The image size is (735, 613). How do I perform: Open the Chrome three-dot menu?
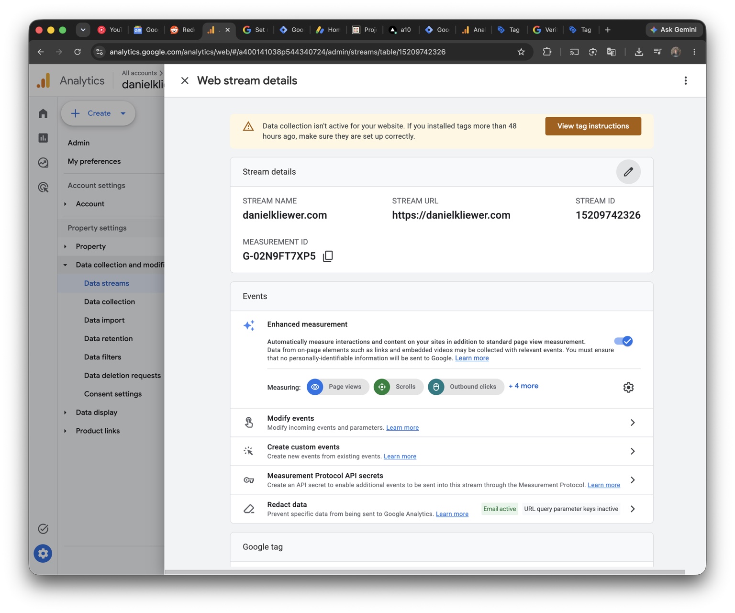click(694, 52)
